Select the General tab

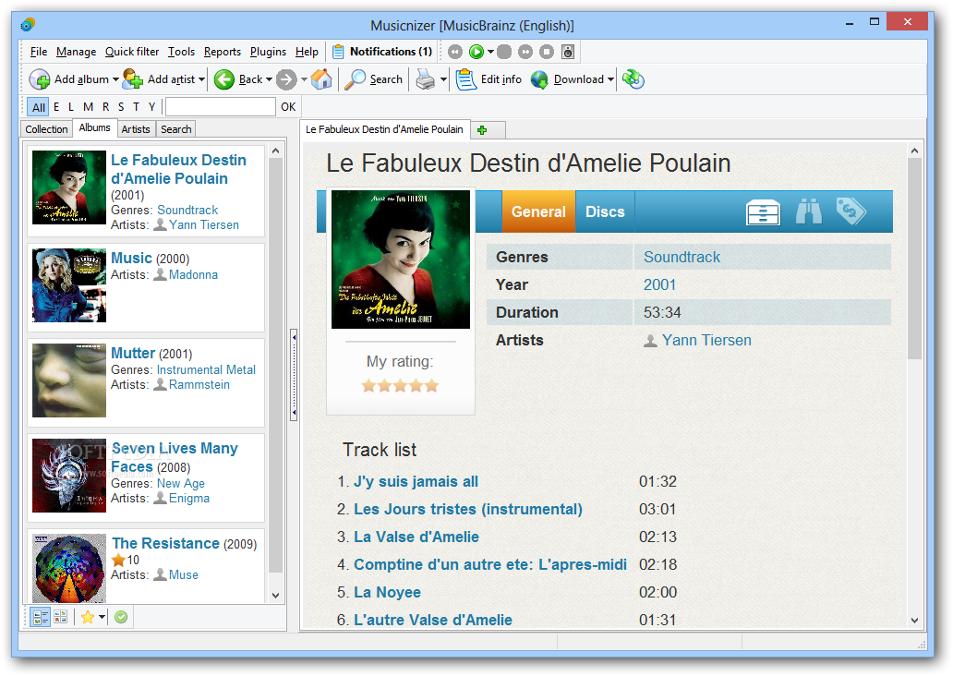click(x=538, y=211)
